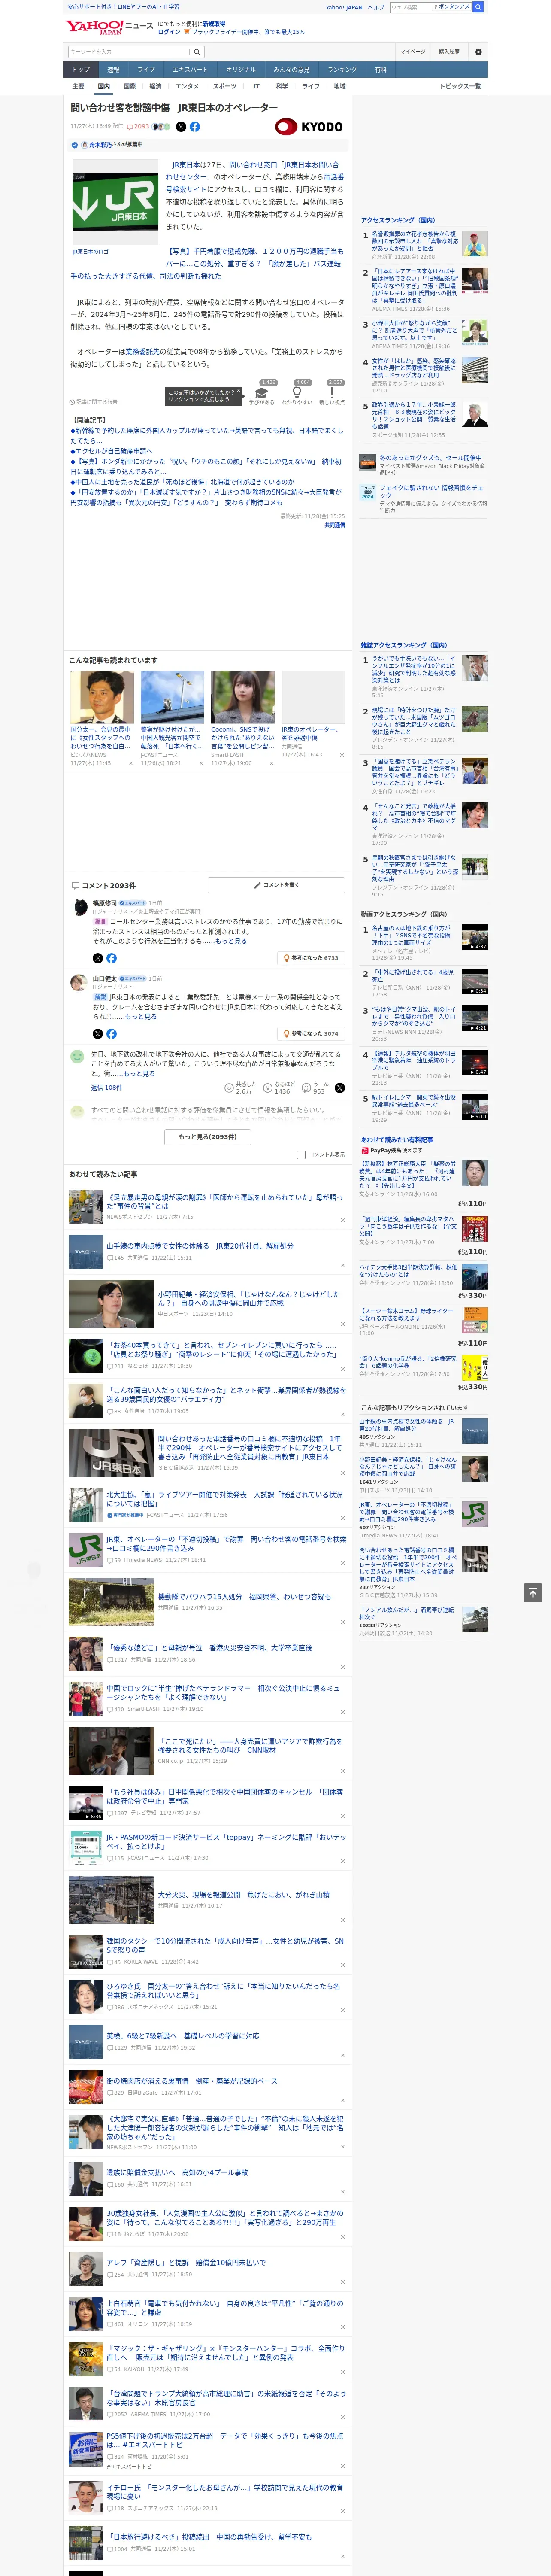551x2576 pixels.
Task: Open 英検、6級と7級新設へ article
Action: (x=182, y=2036)
